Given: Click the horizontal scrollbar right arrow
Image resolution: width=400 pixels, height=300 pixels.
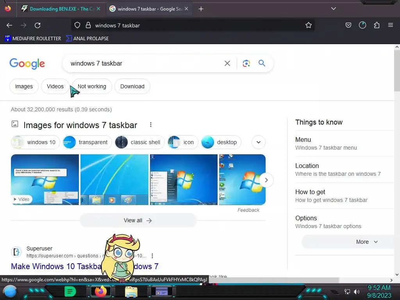Looking at the screenshot, I should click(x=391, y=280).
